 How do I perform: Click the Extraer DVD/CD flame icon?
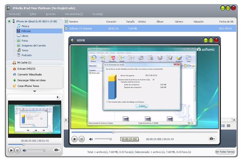(15, 69)
